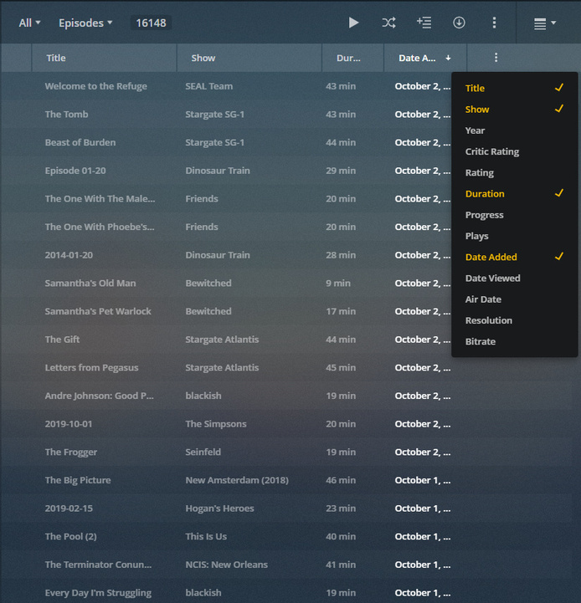This screenshot has width=581, height=603.
Task: Open episode titled 2019-02-15
Action: click(x=69, y=508)
